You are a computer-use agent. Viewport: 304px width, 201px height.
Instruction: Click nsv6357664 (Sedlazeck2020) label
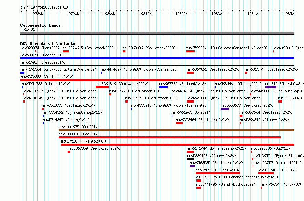click(266, 112)
